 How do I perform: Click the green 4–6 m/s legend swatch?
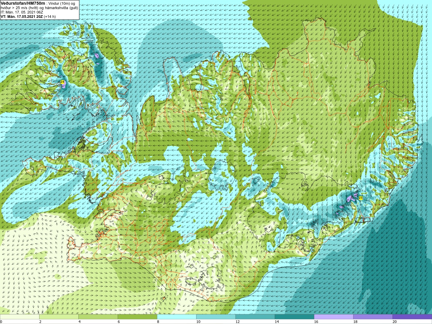[x=98, y=317]
